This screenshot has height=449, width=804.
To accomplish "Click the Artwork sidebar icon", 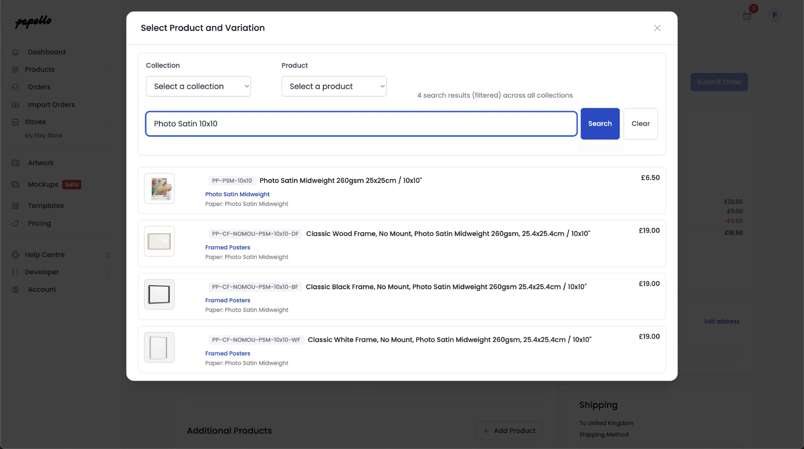I will (x=15, y=163).
